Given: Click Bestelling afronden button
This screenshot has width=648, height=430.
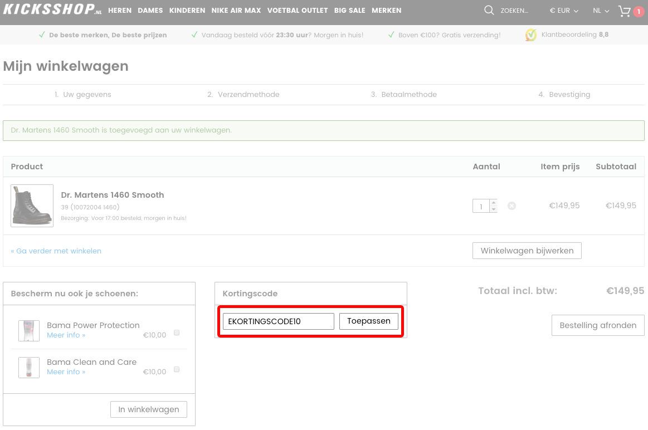Looking at the screenshot, I should (x=598, y=325).
